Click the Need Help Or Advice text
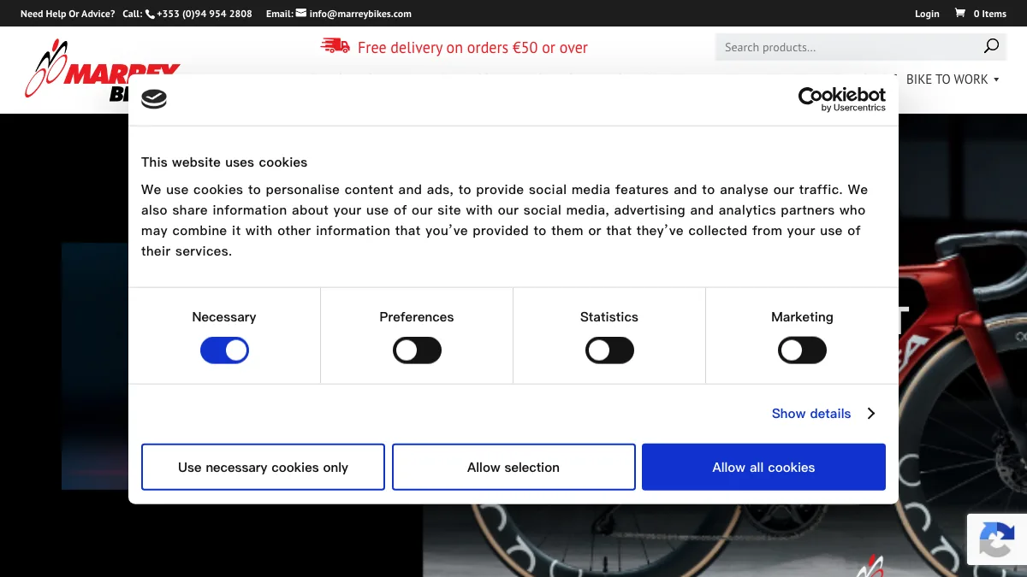1027x577 pixels. click(x=68, y=14)
